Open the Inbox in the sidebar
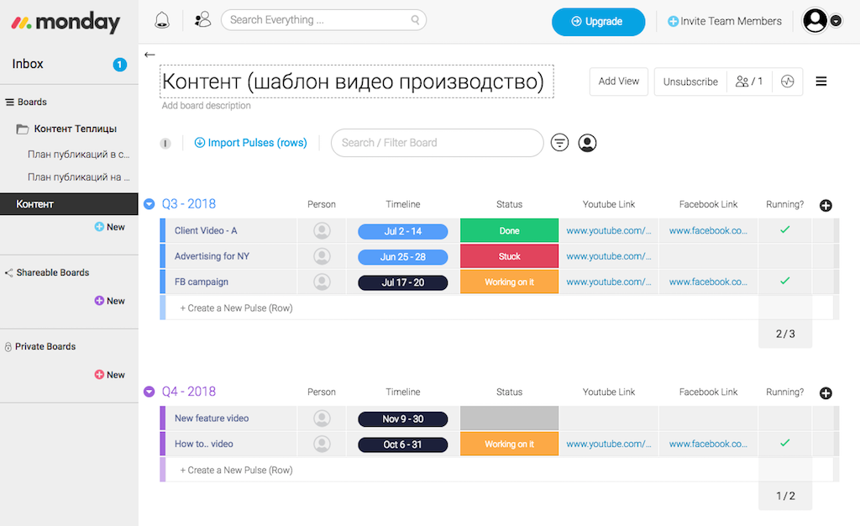Image resolution: width=860 pixels, height=526 pixels. pyautogui.click(x=29, y=64)
